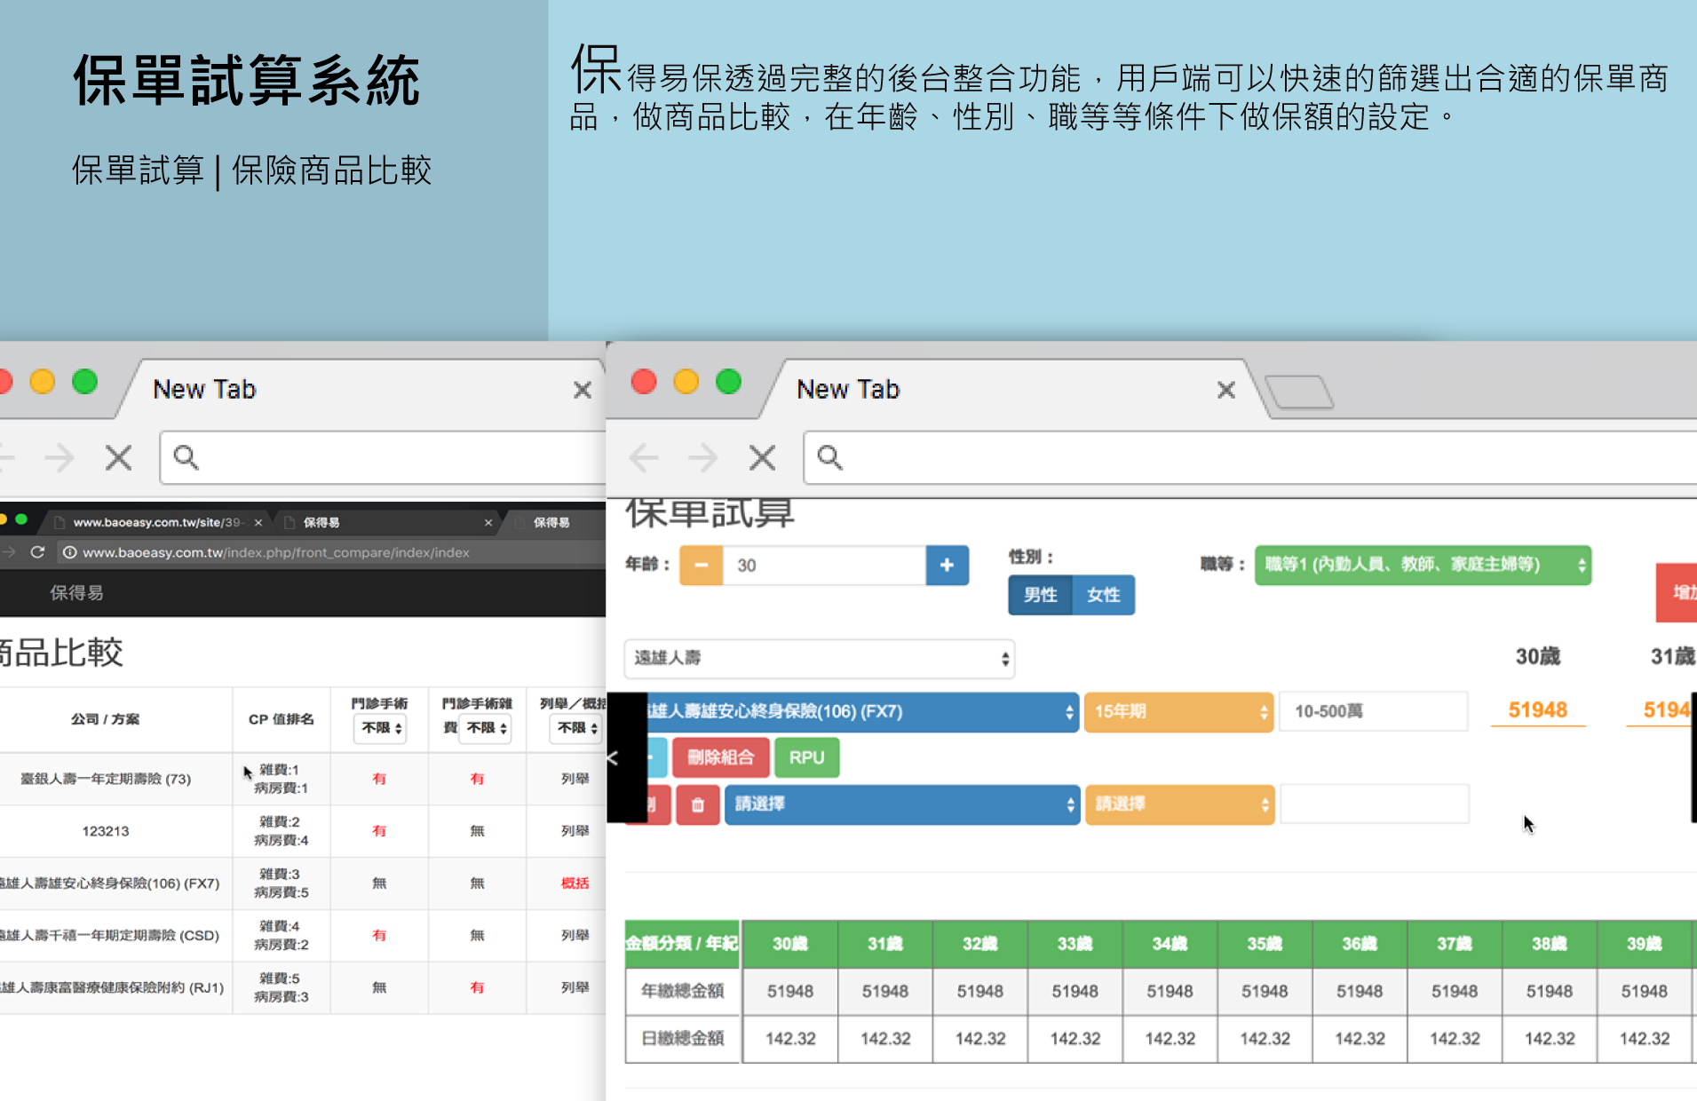Screen dimensions: 1697x1101
Task: Click the red 刪除組合 button
Action: coord(720,757)
